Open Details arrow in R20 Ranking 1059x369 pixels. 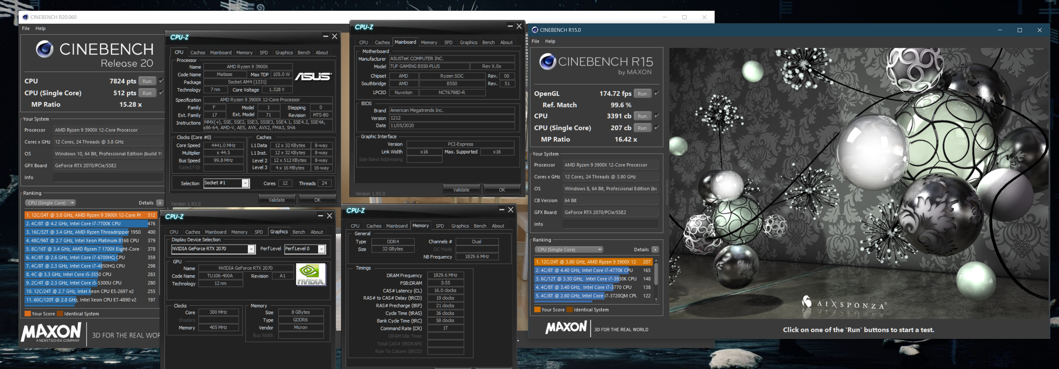(160, 203)
